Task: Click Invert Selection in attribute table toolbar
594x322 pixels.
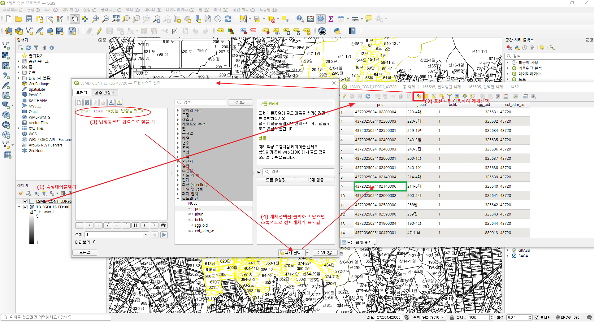Action: (x=434, y=96)
